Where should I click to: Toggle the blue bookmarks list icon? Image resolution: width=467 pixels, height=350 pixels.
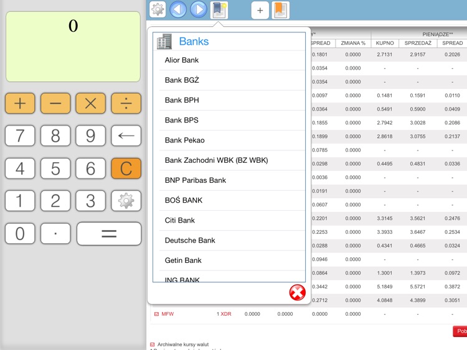pyautogui.click(x=219, y=10)
